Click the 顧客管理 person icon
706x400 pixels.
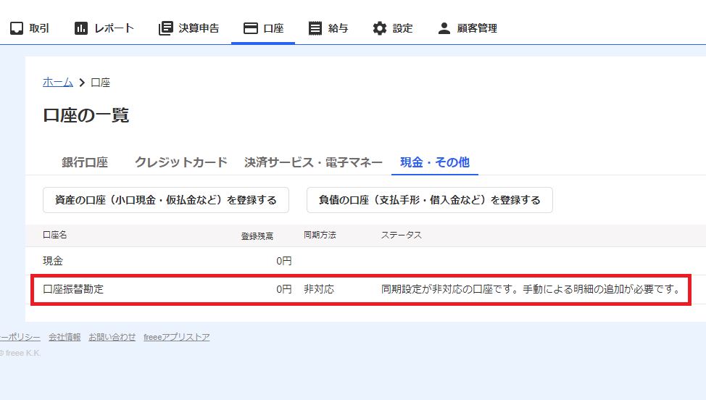[x=444, y=28]
